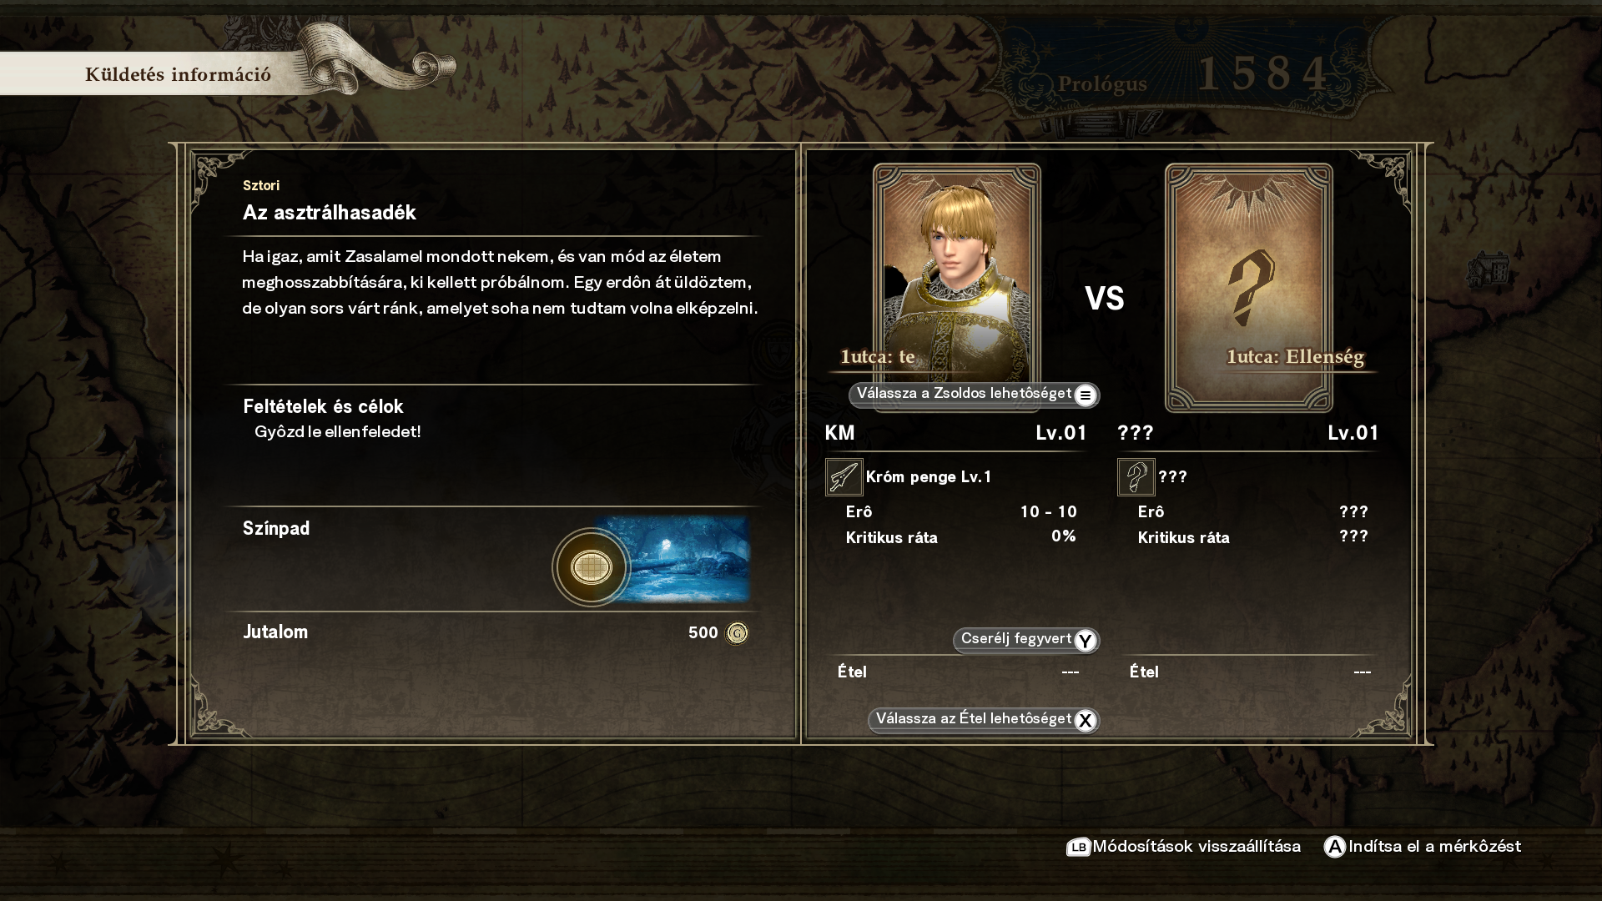Click the house icon on the map
Image resolution: width=1602 pixels, height=901 pixels.
tap(1488, 269)
